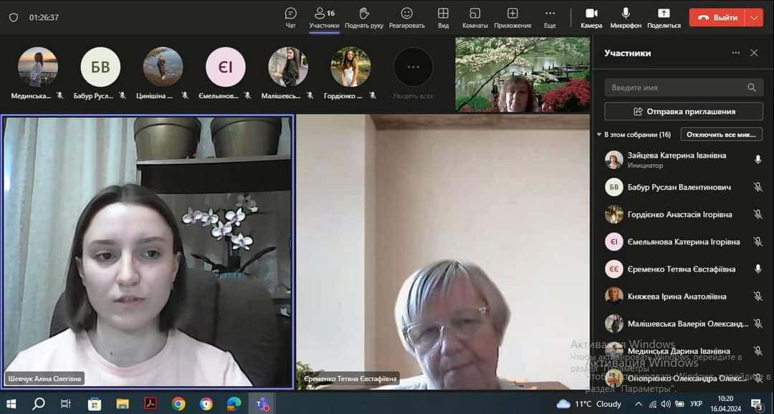Click mic icon for Єременко Тетяна in list
This screenshot has width=774, height=414.
(758, 269)
